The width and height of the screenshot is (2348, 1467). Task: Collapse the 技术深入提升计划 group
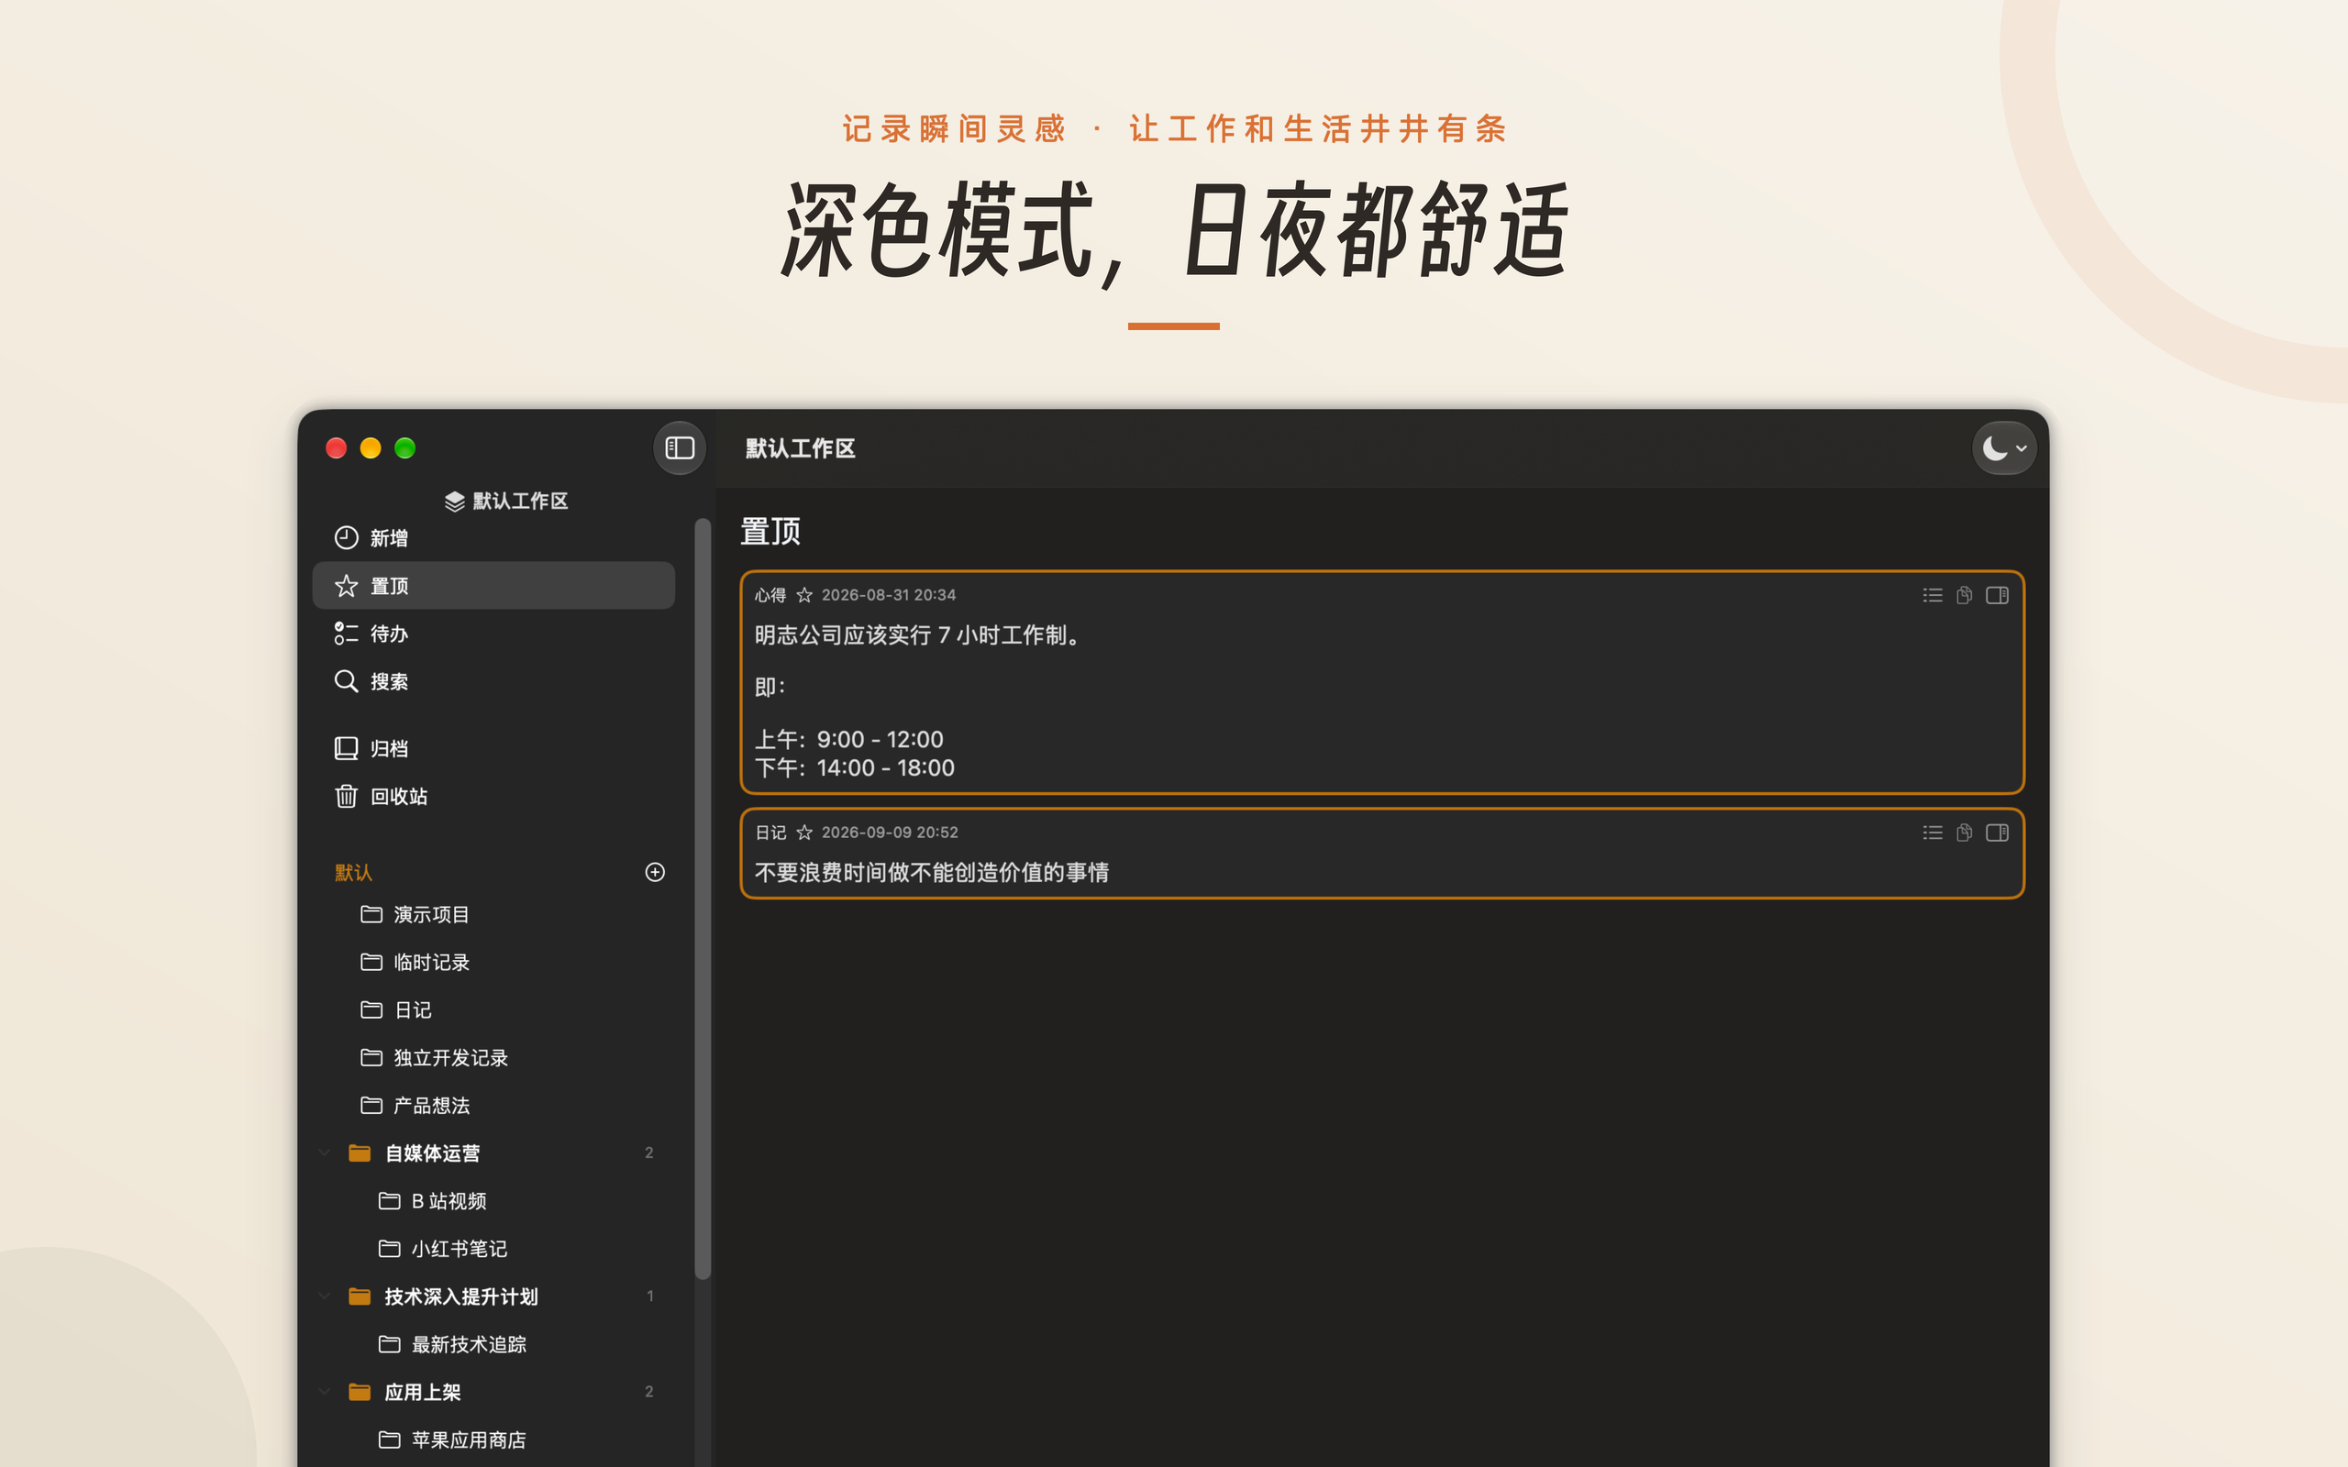pyautogui.click(x=325, y=1296)
